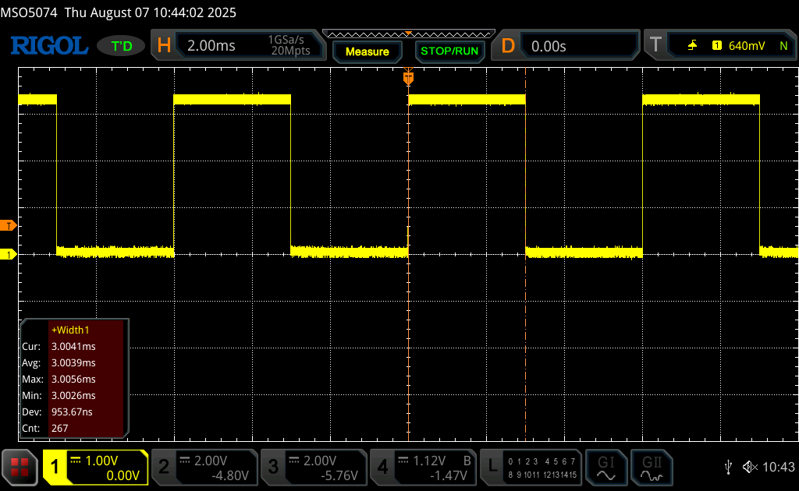
Task: Open delay D 0.00s settings
Action: click(565, 45)
